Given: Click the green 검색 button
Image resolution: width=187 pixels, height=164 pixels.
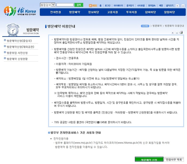Looking at the screenshot, I should (x=79, y=5).
